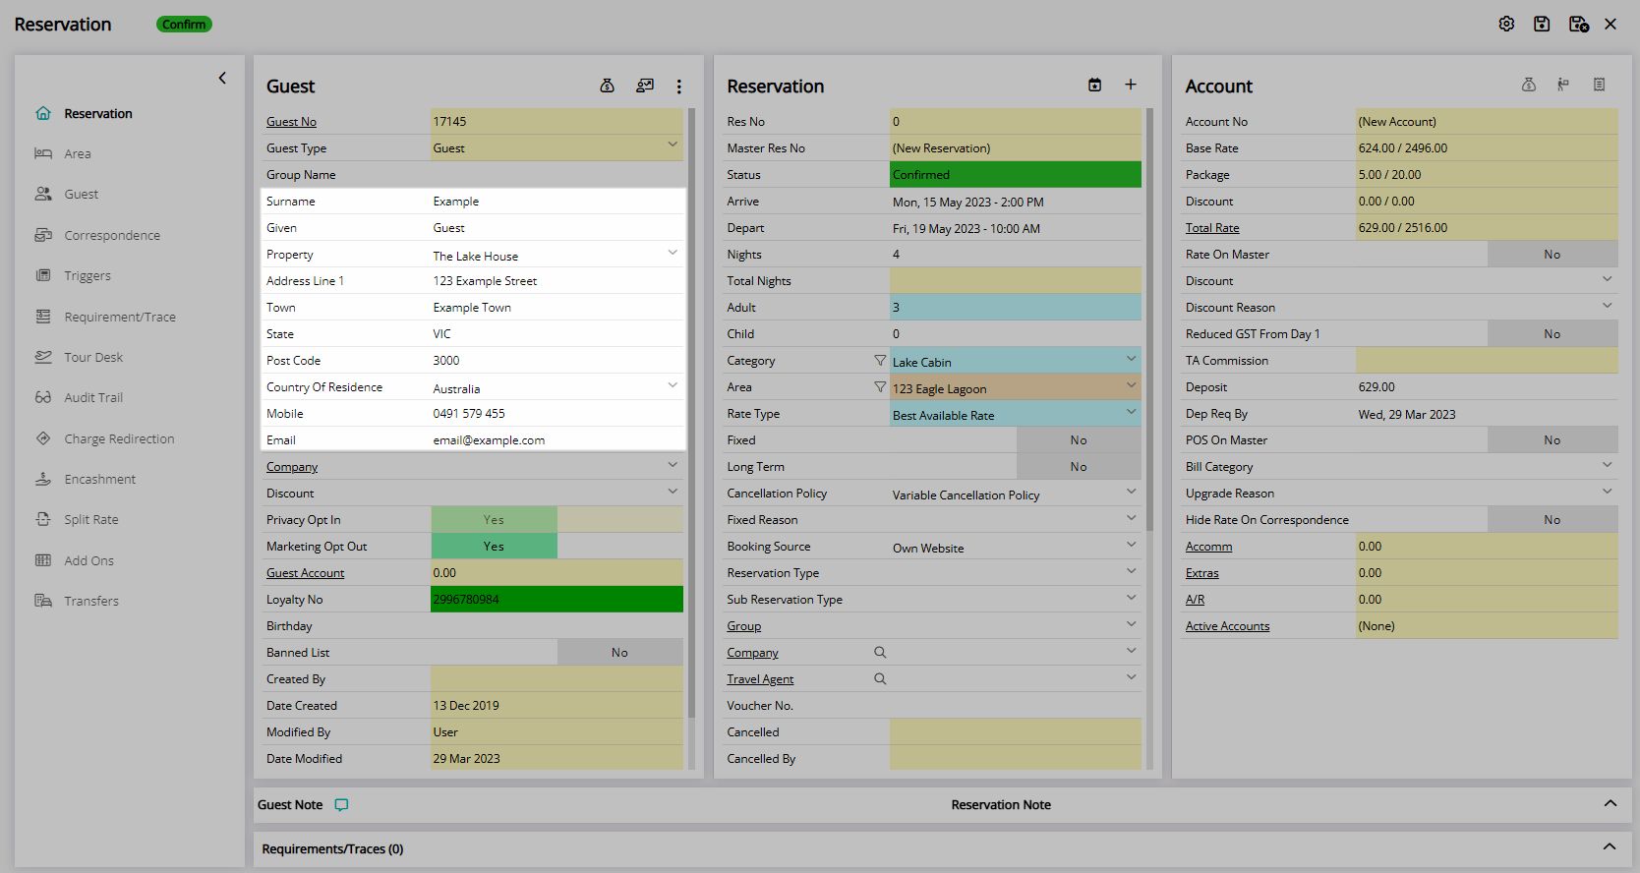Open Triggers in sidebar menu

pyautogui.click(x=88, y=275)
